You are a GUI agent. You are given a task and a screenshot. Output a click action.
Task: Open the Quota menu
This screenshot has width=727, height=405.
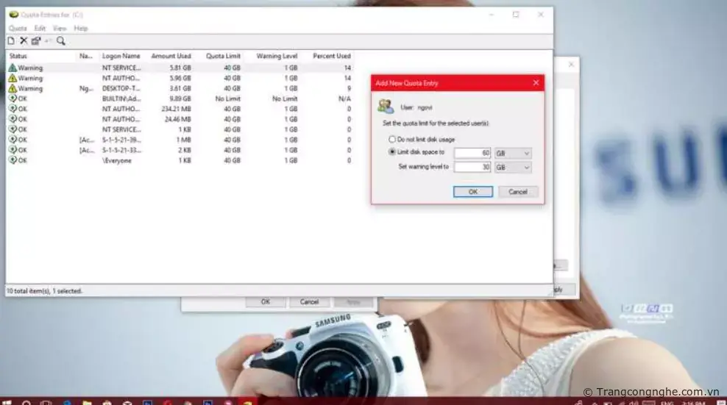[18, 28]
